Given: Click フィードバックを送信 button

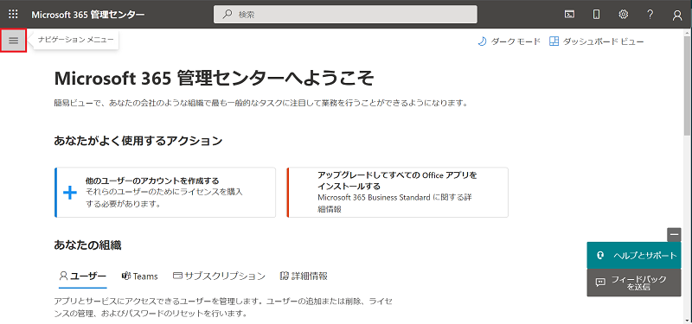Looking at the screenshot, I should (x=634, y=283).
